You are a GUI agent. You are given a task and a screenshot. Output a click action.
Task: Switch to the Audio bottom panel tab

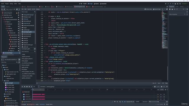pos(37,105)
